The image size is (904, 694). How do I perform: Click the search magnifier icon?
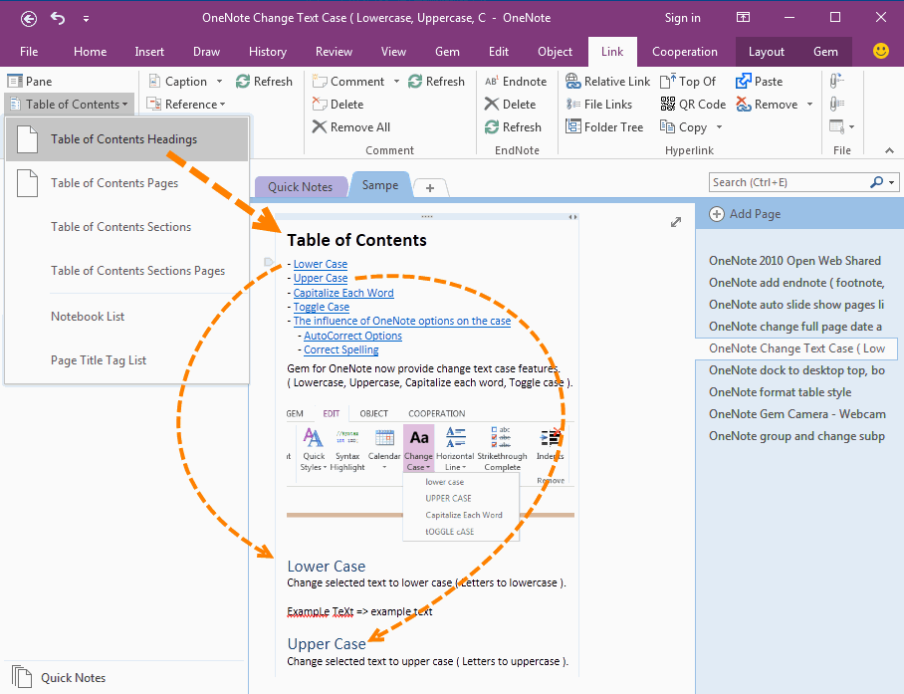point(876,182)
